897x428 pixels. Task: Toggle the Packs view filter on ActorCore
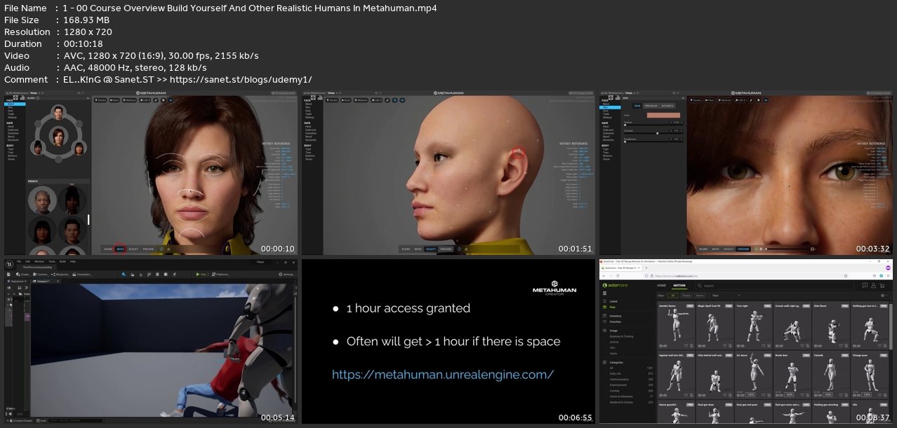point(686,296)
